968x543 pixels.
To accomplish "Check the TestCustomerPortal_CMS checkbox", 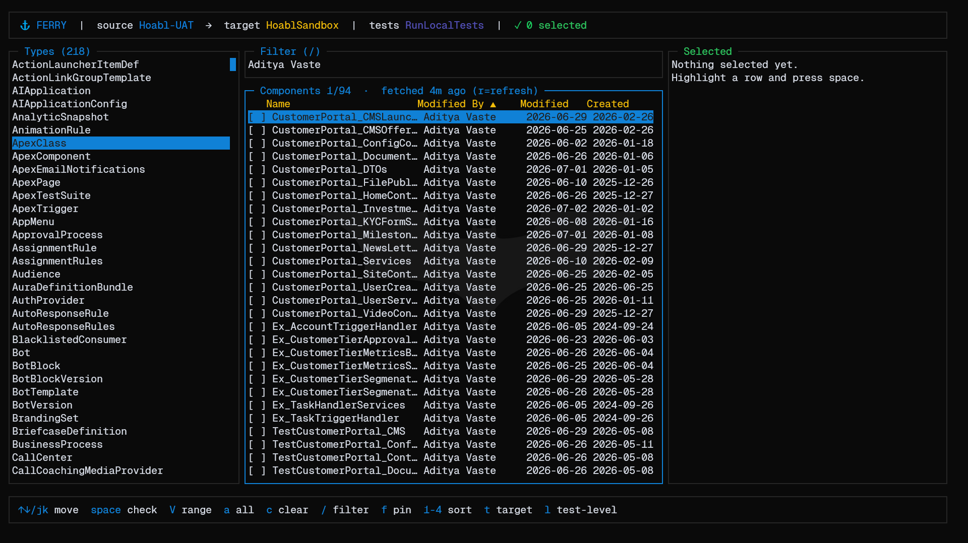I will pyautogui.click(x=257, y=431).
